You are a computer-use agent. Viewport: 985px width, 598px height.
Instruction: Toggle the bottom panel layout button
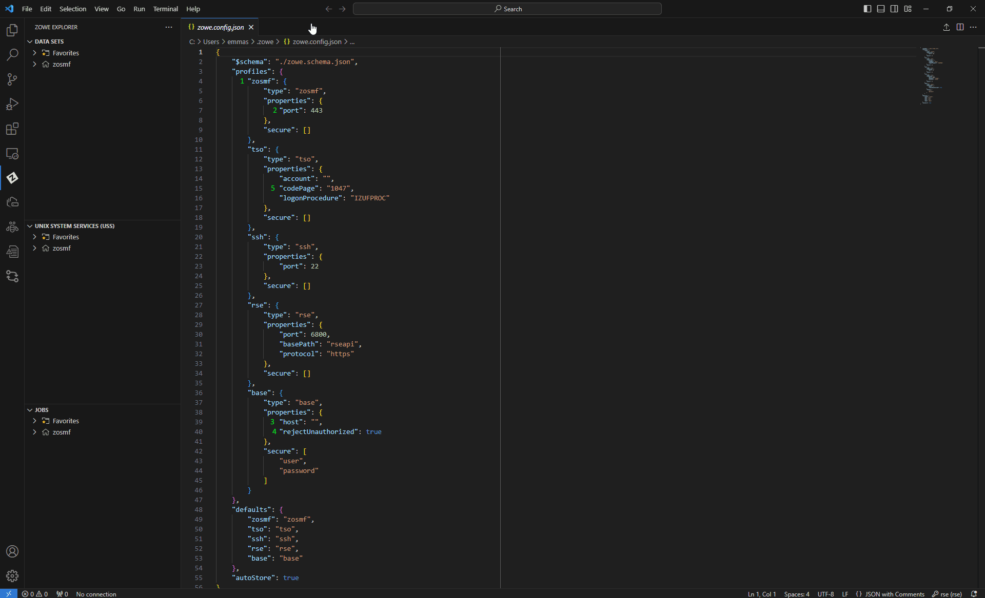881,9
